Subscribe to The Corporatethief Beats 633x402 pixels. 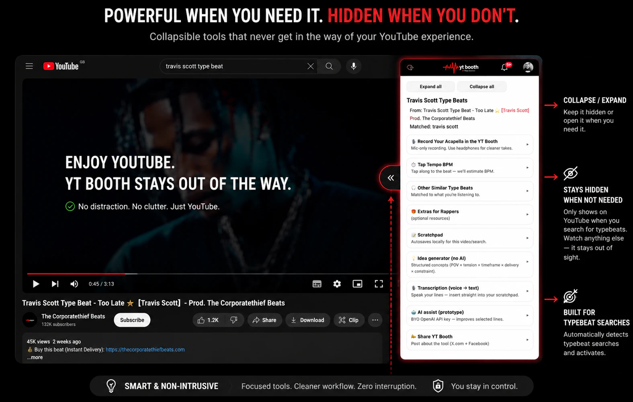click(x=132, y=320)
